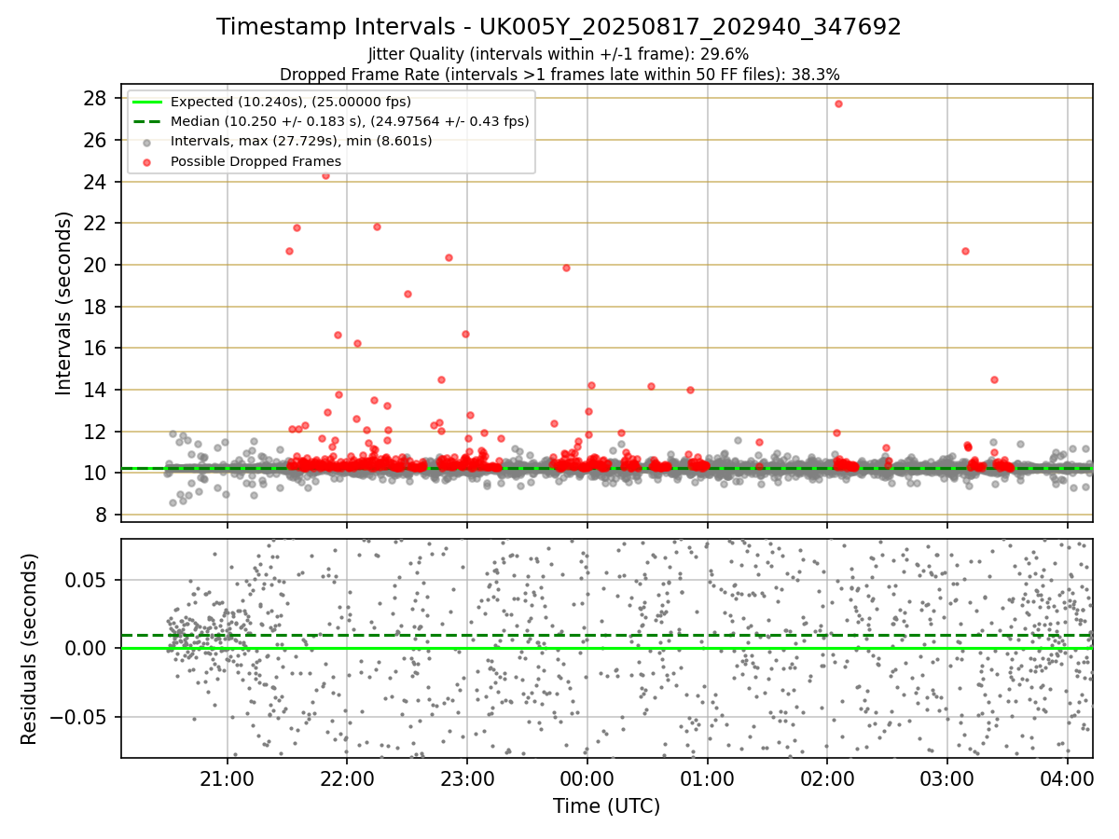Click the maximum outlier point near 27.7 seconds
This screenshot has width=1119, height=839.
[x=838, y=103]
